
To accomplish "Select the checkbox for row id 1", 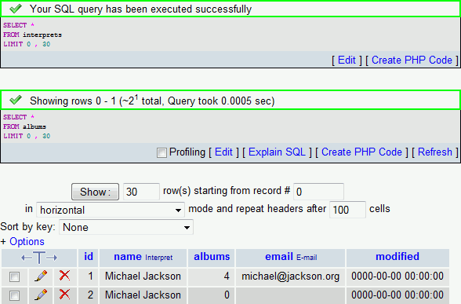I will (x=14, y=277).
